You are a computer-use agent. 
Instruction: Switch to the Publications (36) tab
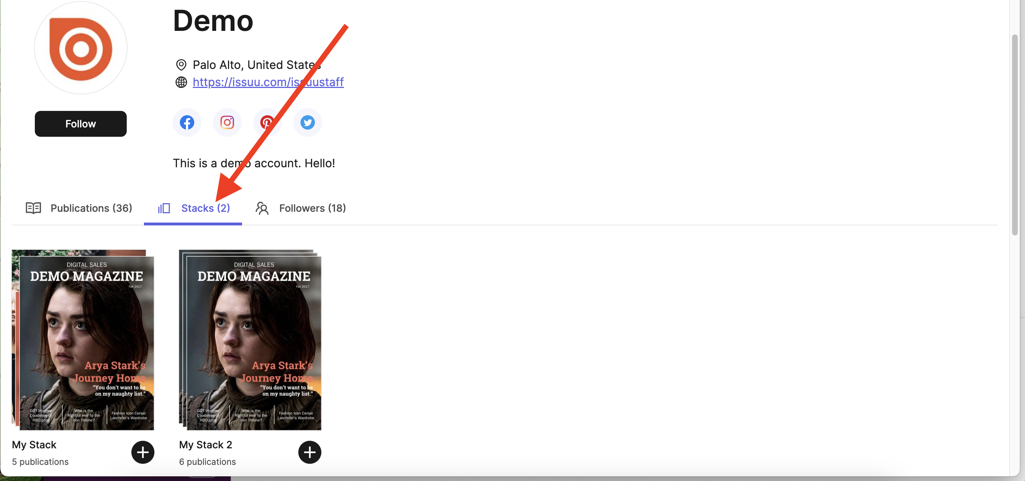pyautogui.click(x=79, y=208)
